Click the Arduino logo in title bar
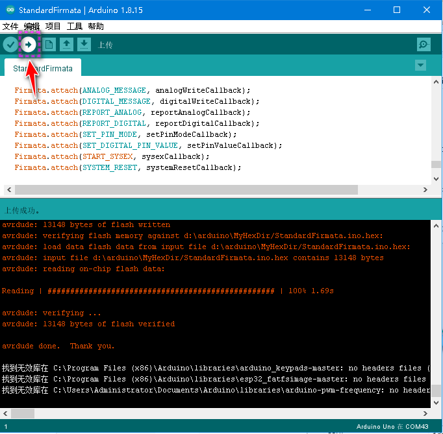443x434 pixels. pyautogui.click(x=10, y=10)
